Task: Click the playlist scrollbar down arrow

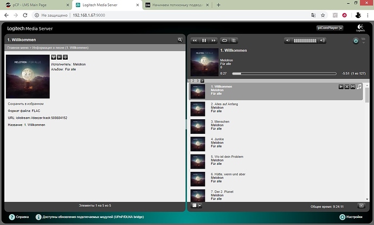Action: [x=367, y=199]
